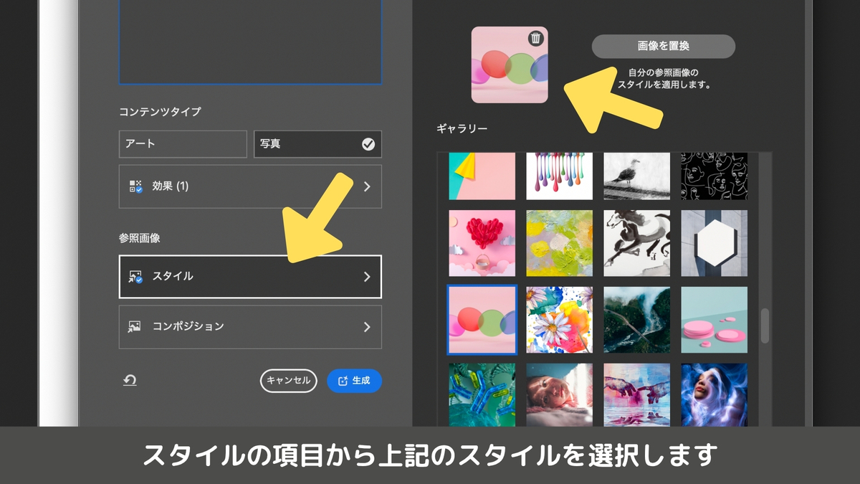Image resolution: width=860 pixels, height=484 pixels.
Task: Select the yellow-green paint strokes thumbnail
Action: click(x=560, y=243)
